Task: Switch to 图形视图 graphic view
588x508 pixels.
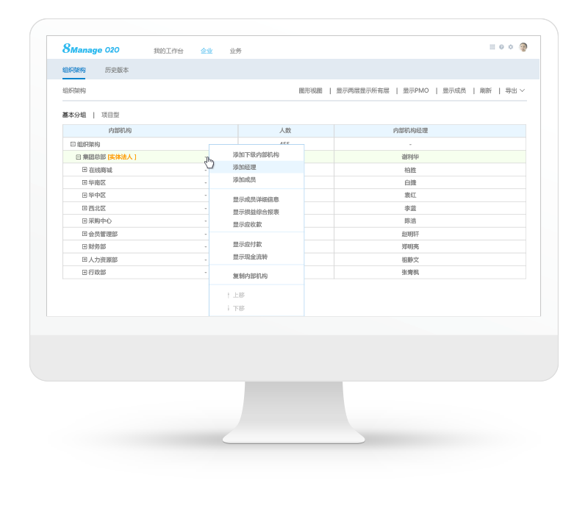Action: (x=310, y=90)
